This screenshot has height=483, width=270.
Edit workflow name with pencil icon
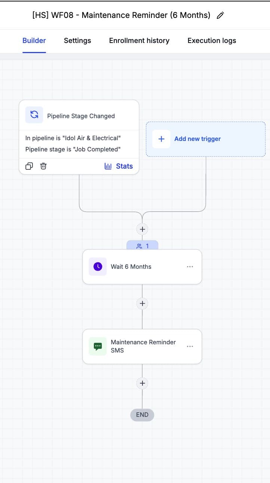coord(220,15)
